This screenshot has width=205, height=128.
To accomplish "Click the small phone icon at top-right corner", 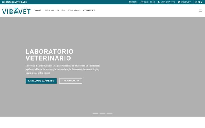I will [202, 2].
